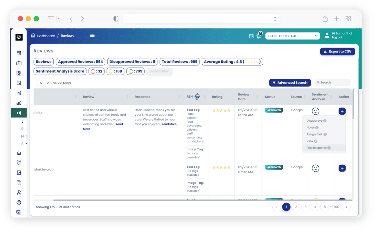374x230 pixels.
Task: Click the info icon beside Post Response
Action: pos(329,148)
